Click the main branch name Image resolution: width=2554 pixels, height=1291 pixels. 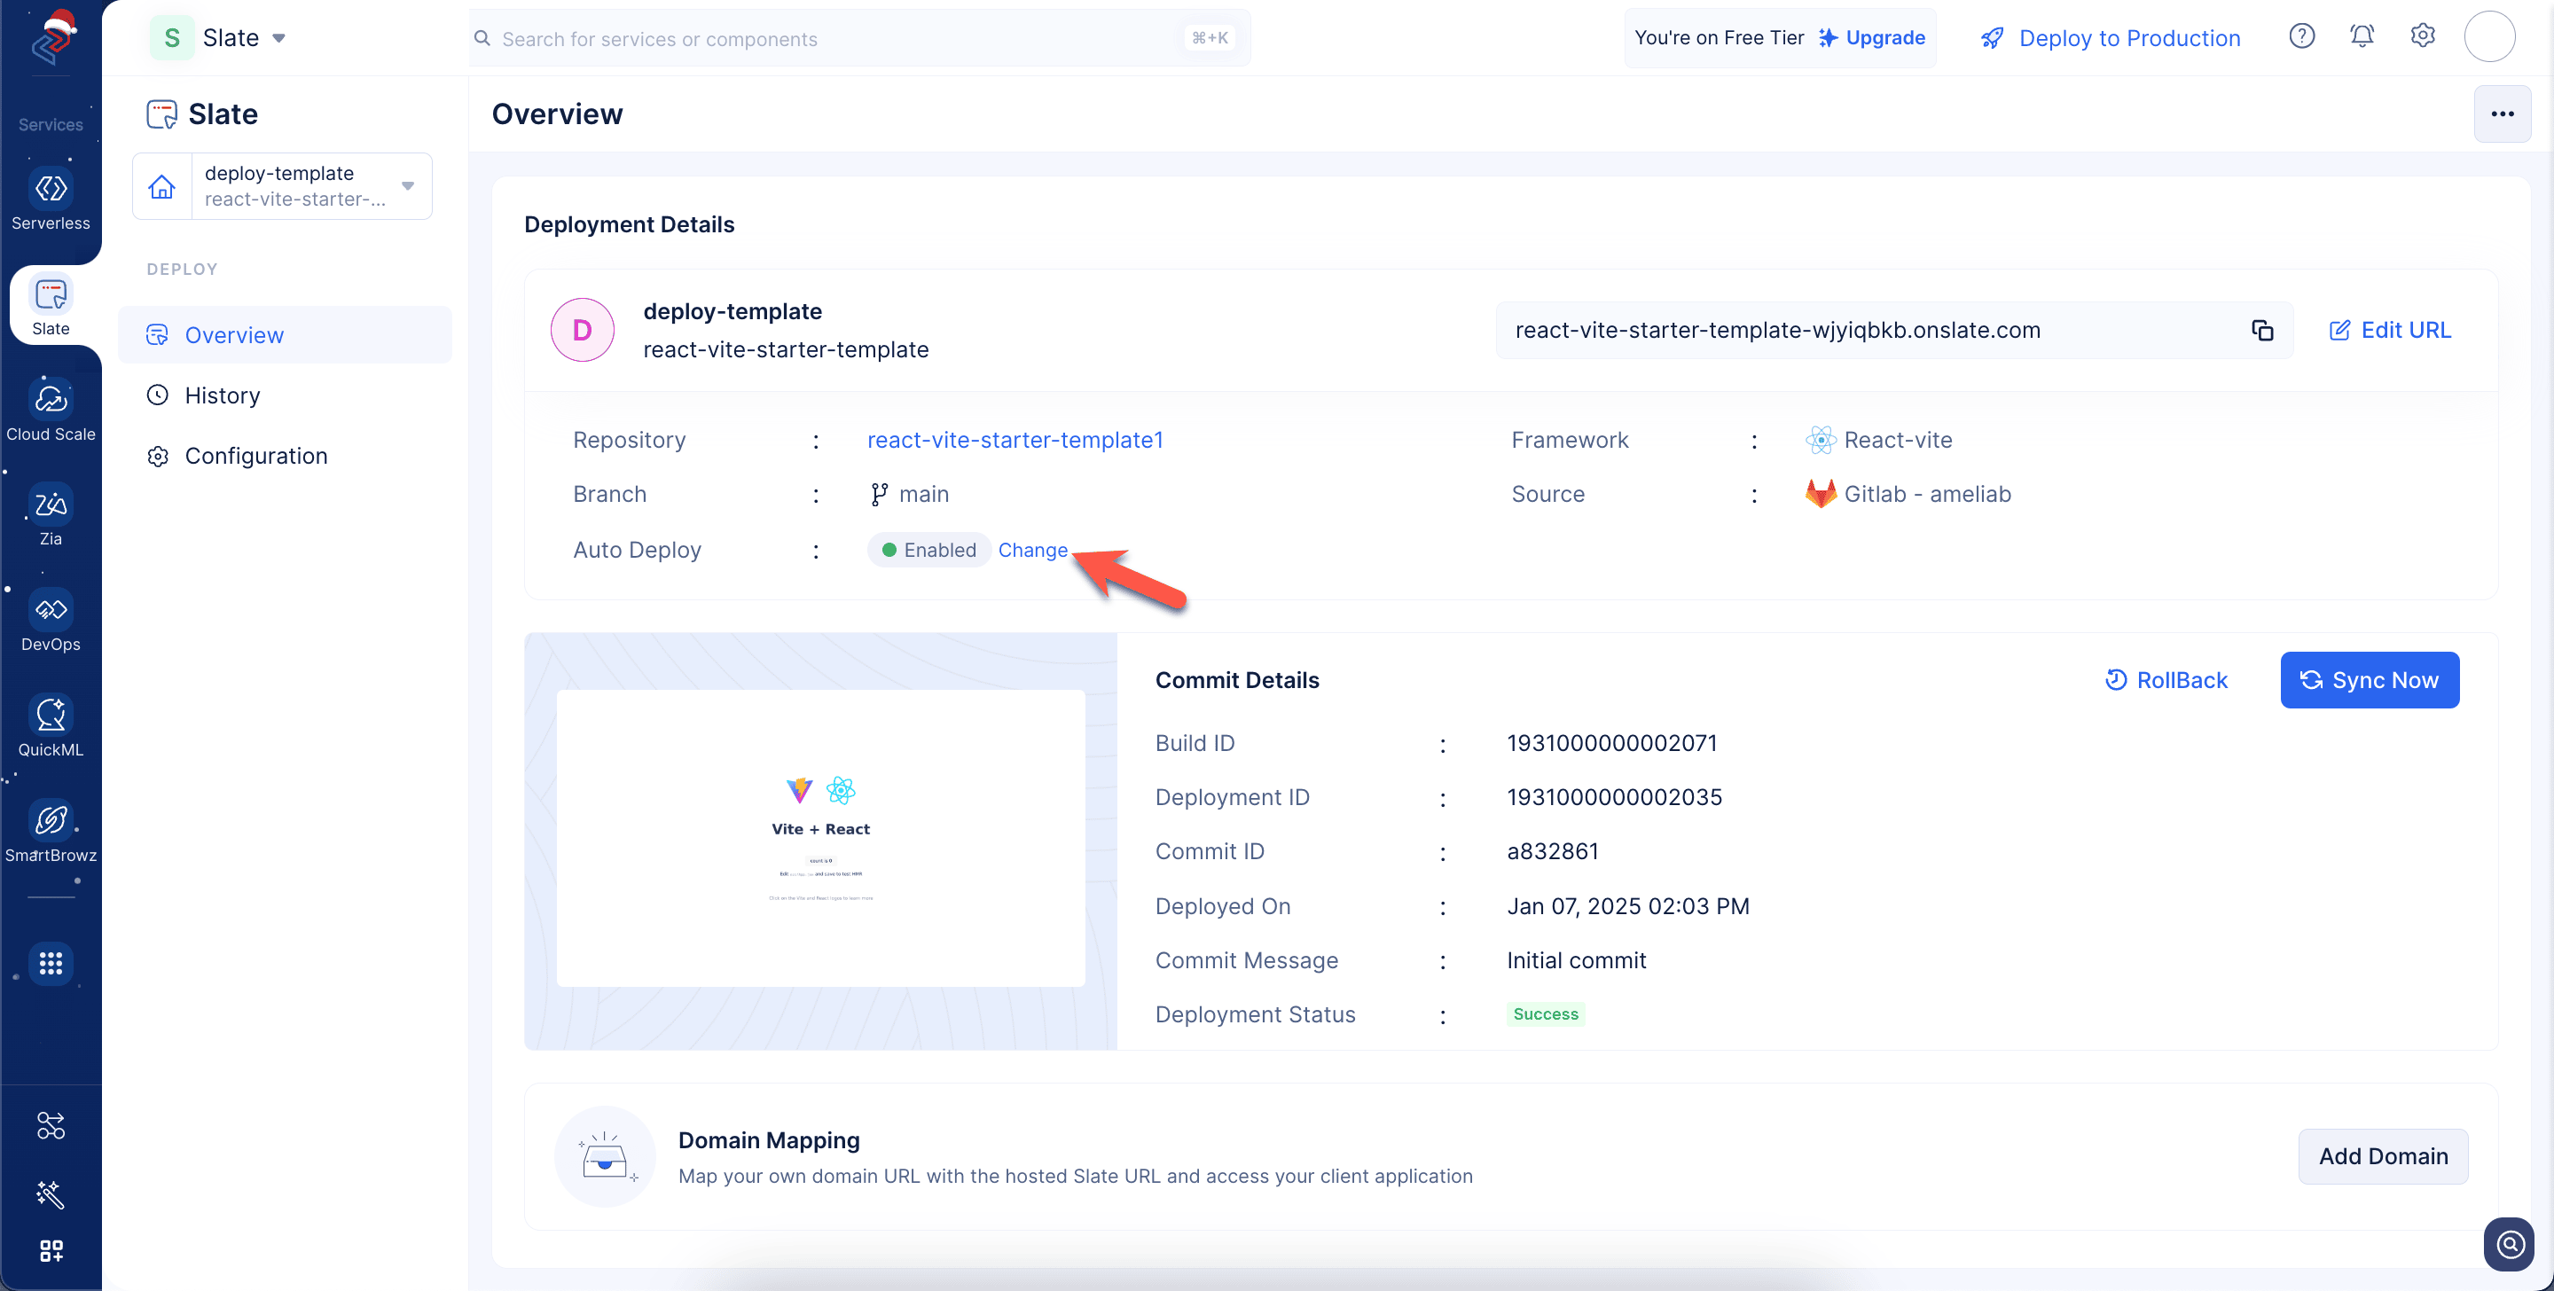923,494
